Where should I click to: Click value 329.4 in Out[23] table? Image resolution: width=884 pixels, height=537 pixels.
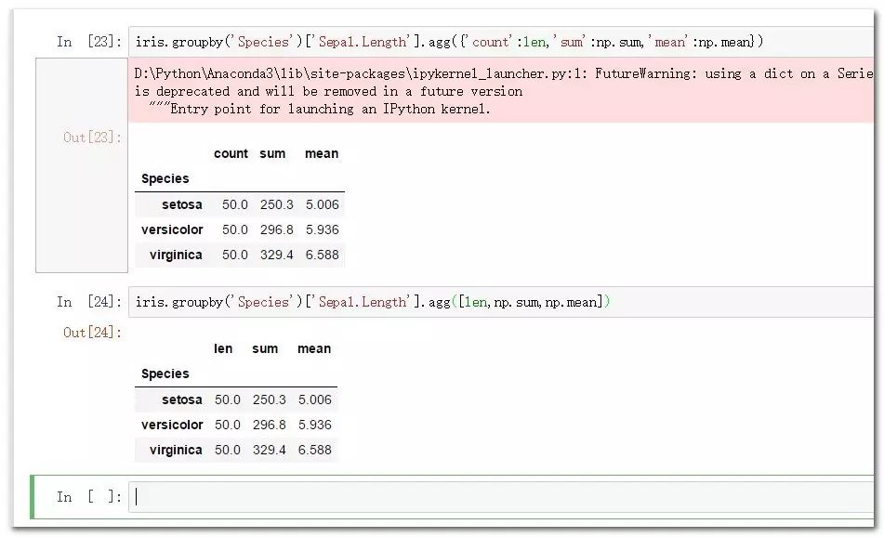(x=276, y=255)
